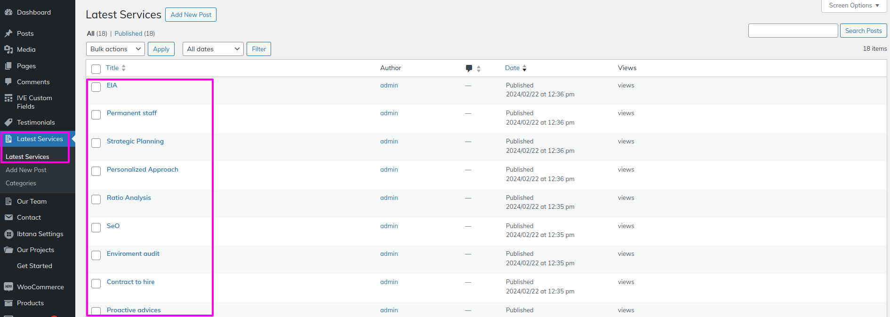Click the WooCommerce logo icon
890x317 pixels.
[x=8, y=287]
